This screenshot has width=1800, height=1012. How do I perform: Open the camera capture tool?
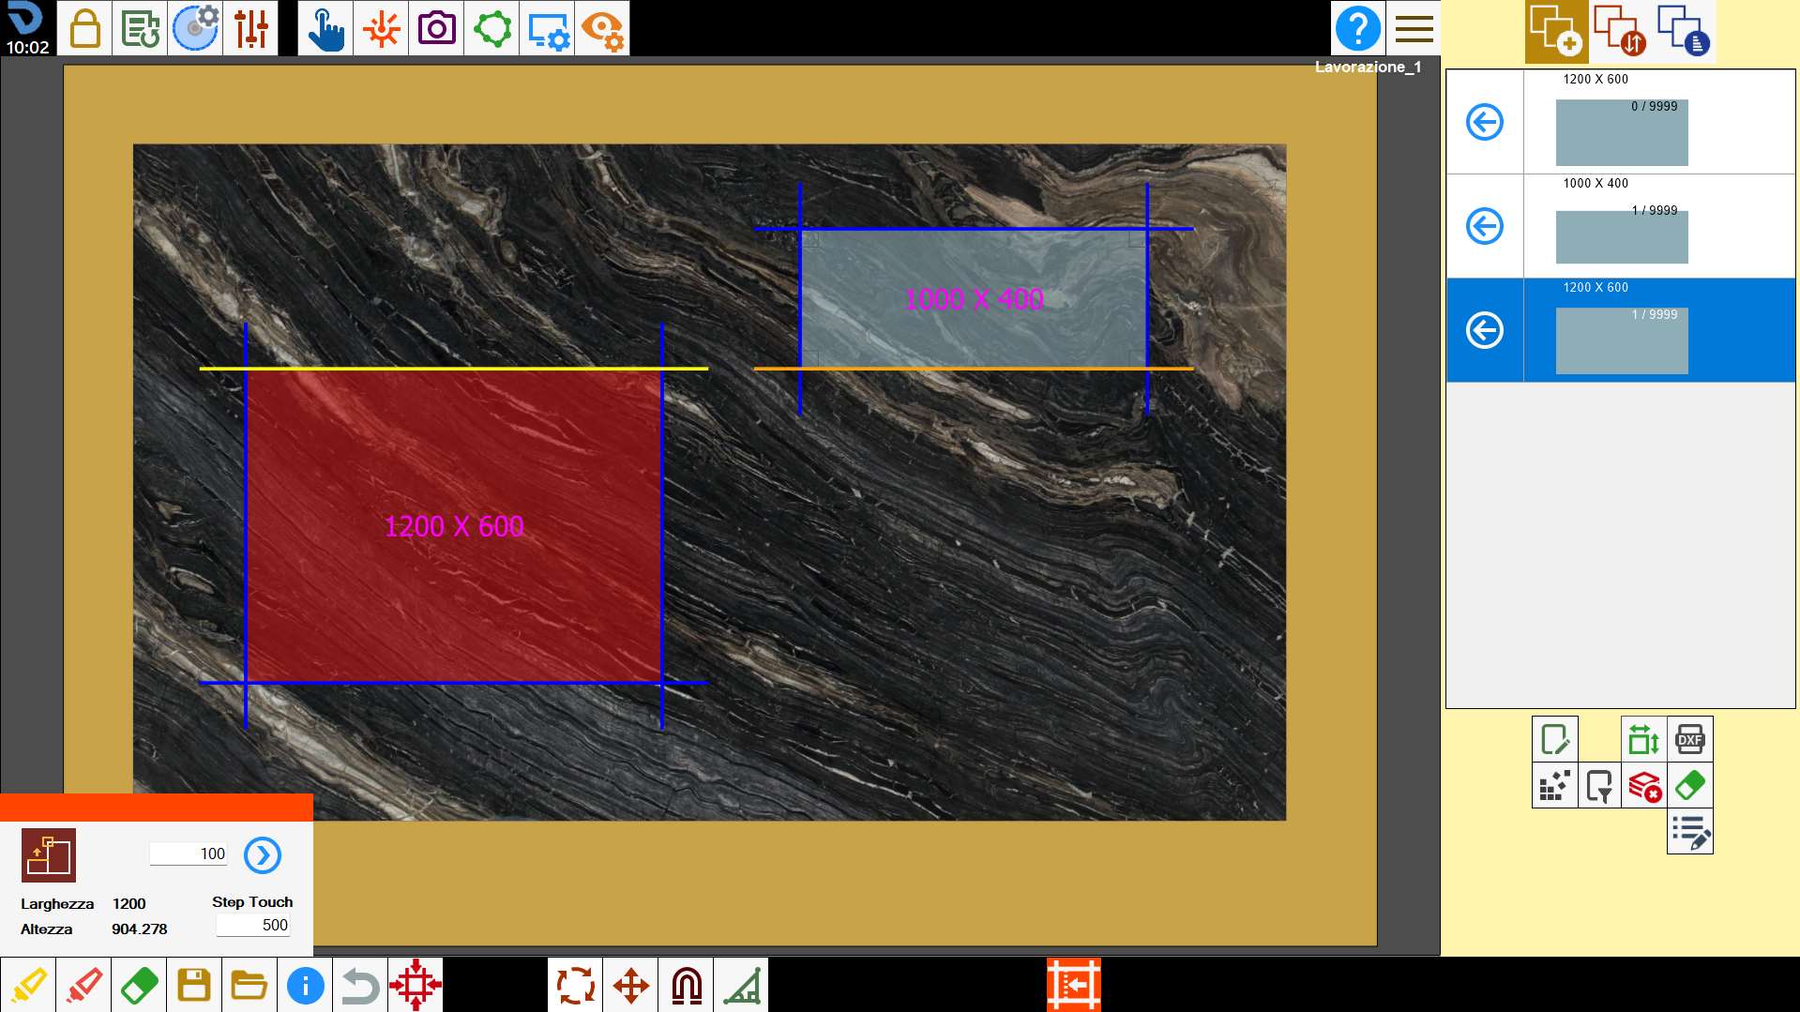pos(436,28)
